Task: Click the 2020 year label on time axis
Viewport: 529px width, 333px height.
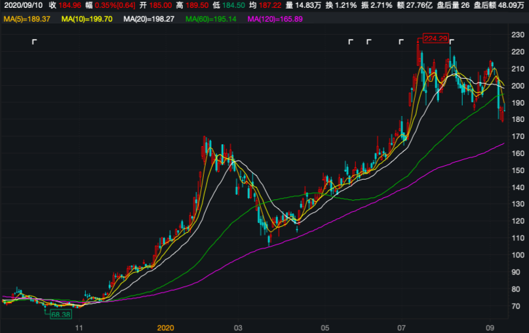Action: (167, 326)
